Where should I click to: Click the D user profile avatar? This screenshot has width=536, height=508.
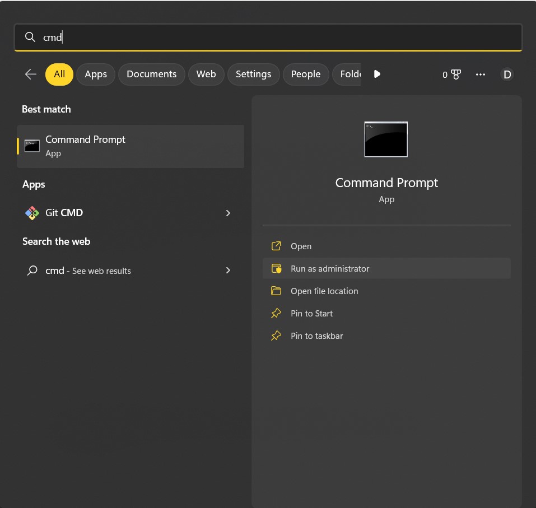(x=507, y=74)
